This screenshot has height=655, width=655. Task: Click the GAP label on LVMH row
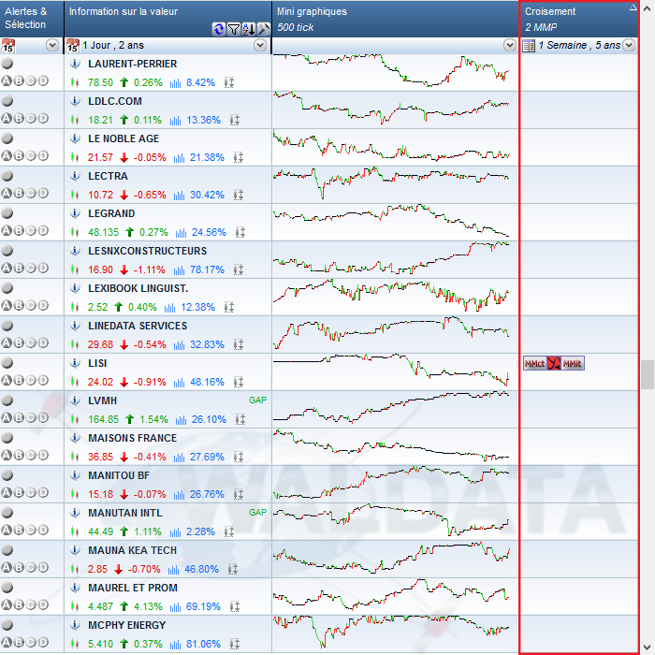(x=257, y=400)
